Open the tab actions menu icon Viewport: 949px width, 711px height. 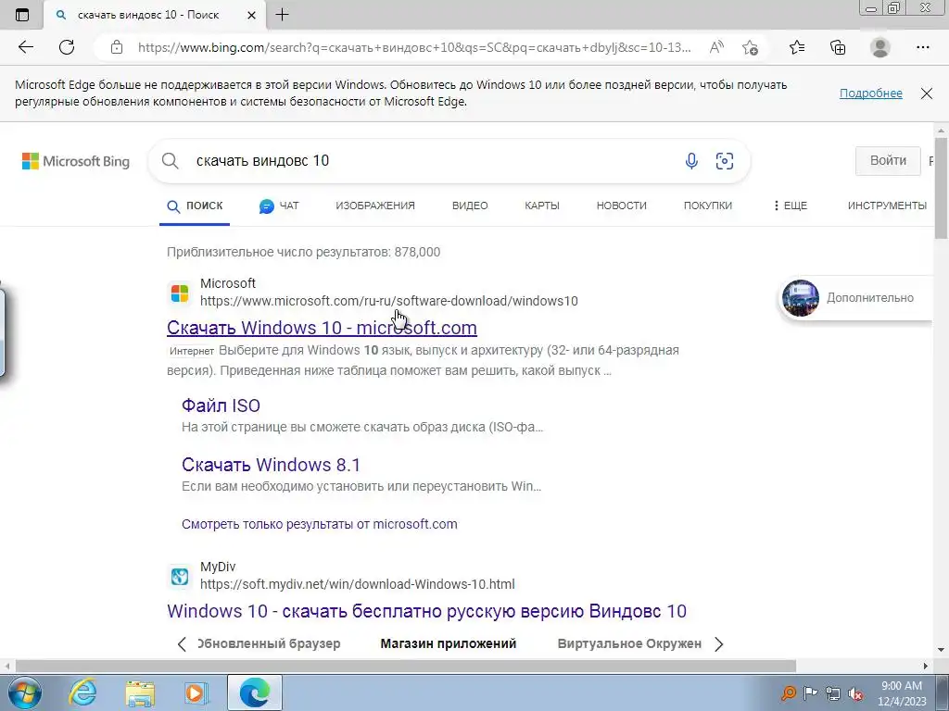22,15
